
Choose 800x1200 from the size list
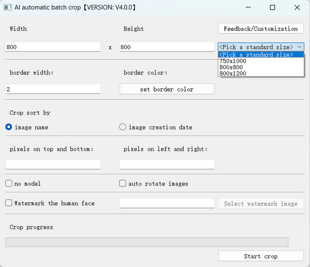point(261,73)
